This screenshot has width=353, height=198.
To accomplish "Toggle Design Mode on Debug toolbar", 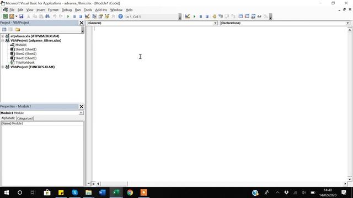I will coord(188,16).
